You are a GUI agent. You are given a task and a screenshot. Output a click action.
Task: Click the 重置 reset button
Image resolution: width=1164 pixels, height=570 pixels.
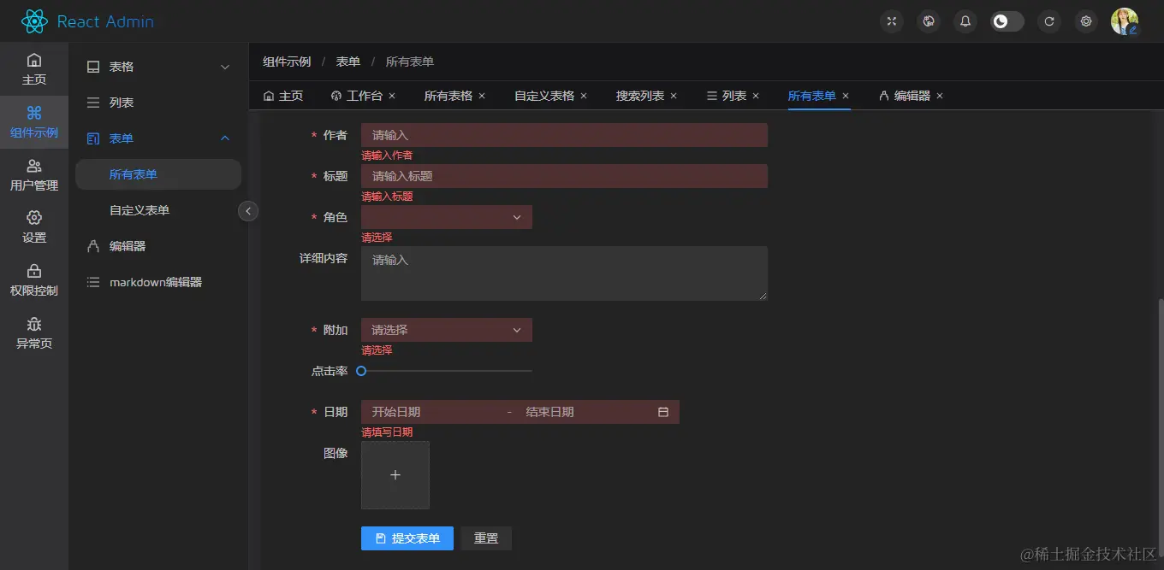click(x=486, y=538)
